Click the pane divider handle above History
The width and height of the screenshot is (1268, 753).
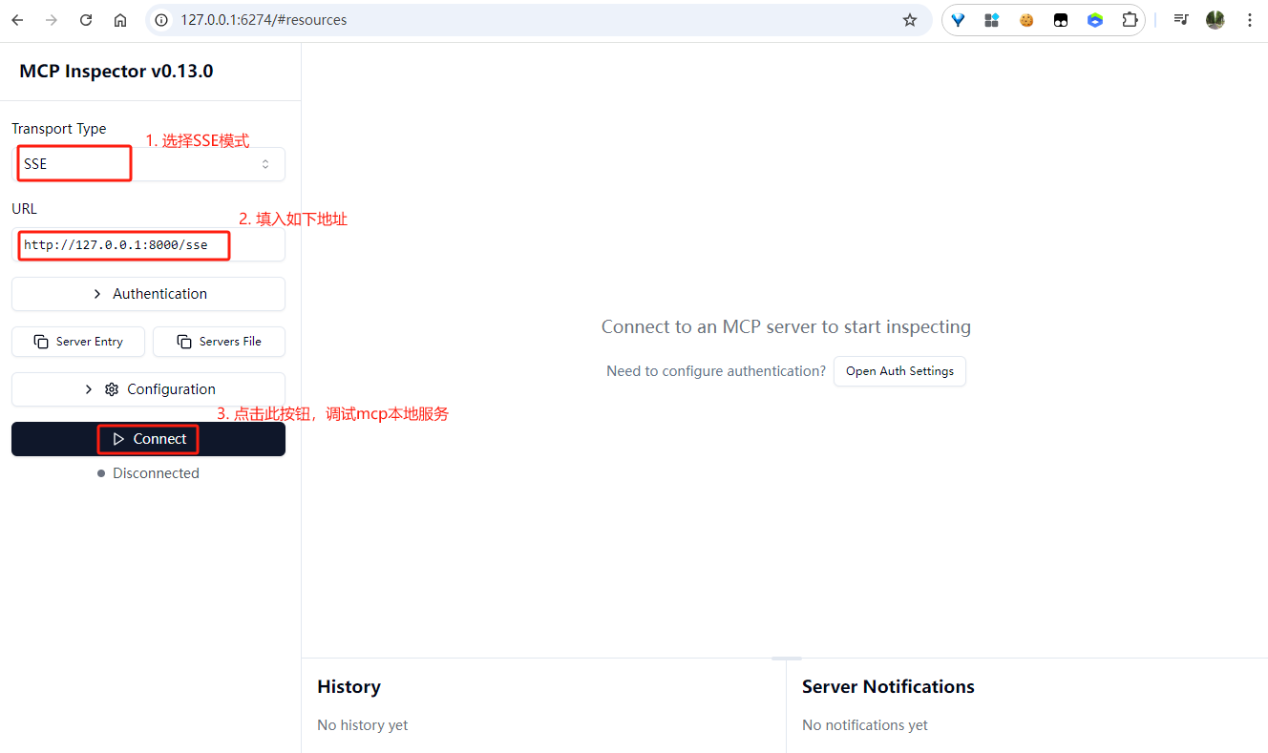tap(787, 659)
